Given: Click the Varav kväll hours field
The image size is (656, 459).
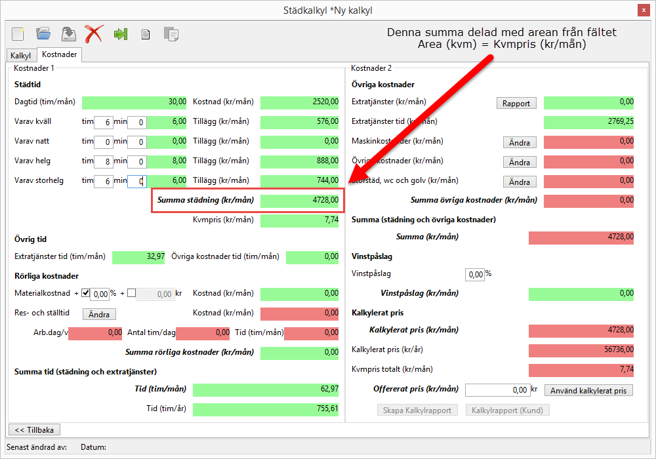Looking at the screenshot, I should [x=103, y=122].
